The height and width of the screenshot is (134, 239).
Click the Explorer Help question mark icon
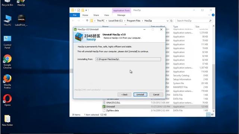pyautogui.click(x=213, y=15)
